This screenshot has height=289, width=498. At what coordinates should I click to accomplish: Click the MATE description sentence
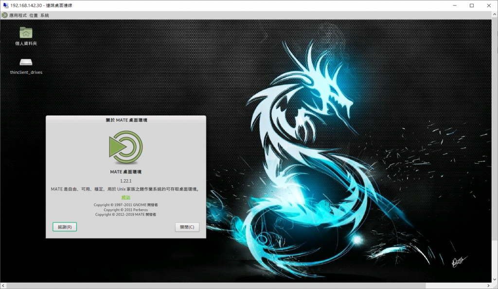125,189
